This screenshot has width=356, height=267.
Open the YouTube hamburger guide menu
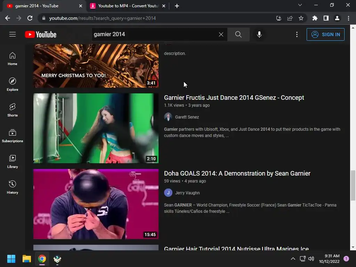[x=13, y=34]
